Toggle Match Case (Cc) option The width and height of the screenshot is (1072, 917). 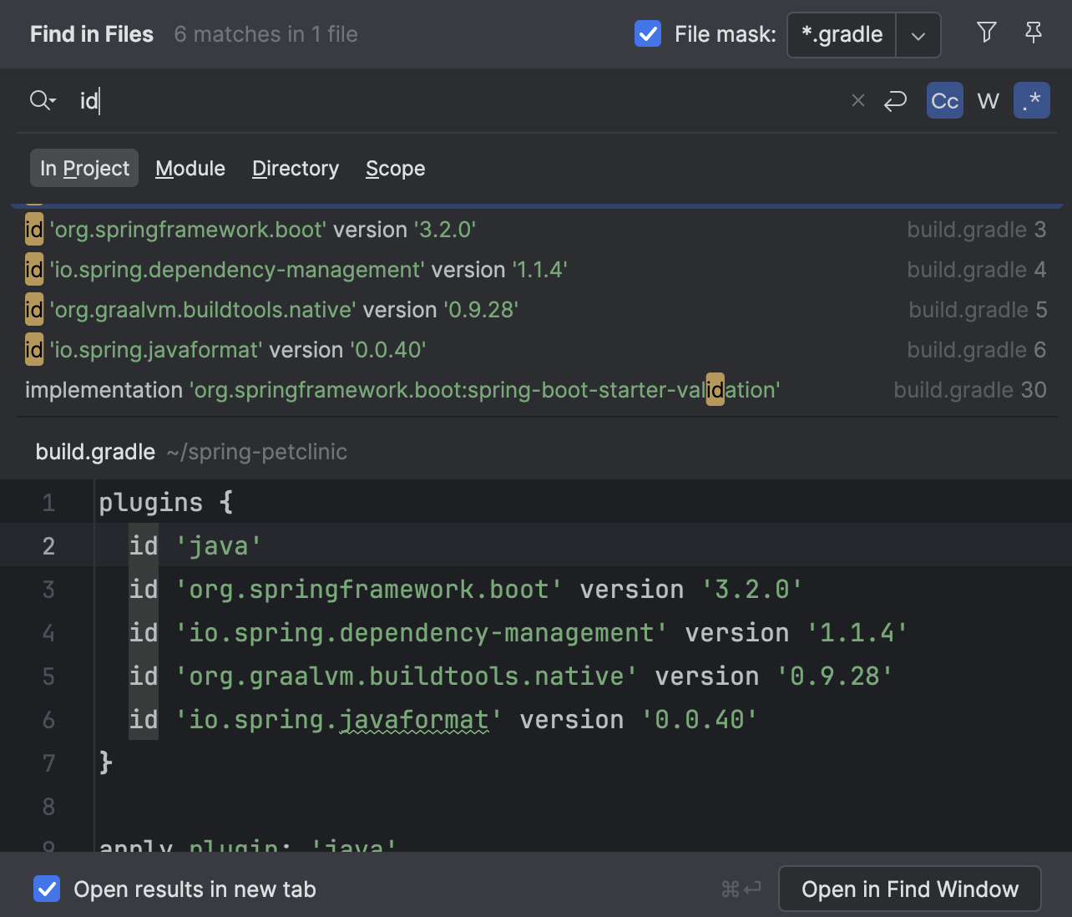pos(944,101)
